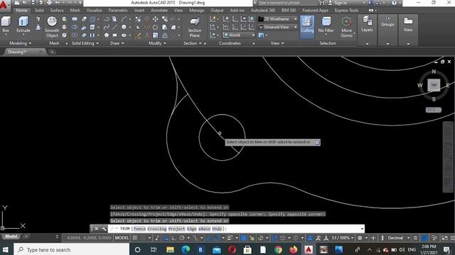Open Chrome from the taskbar
The width and height of the screenshot is (455, 255).
point(278,249)
